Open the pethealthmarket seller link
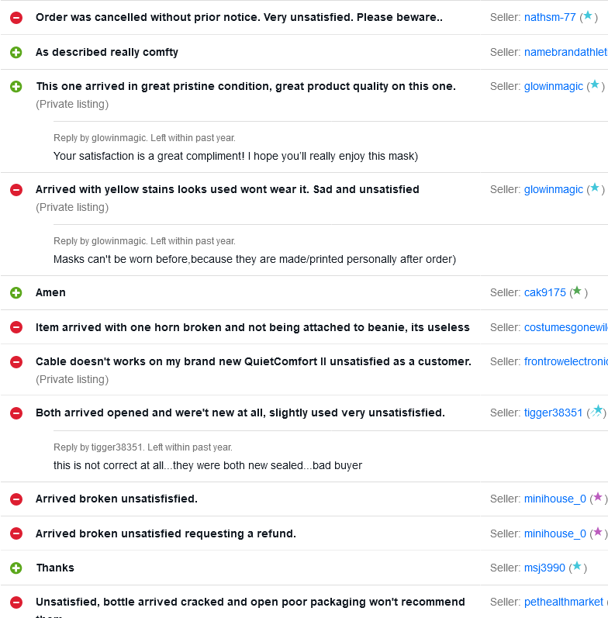 click(563, 602)
